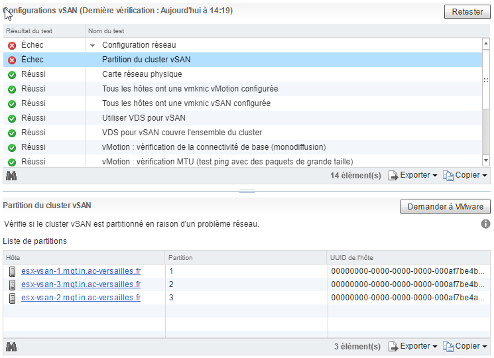Click UUID cell ending 000af7be4a…
Viewport: 494px width, 358px height.
tap(409, 298)
